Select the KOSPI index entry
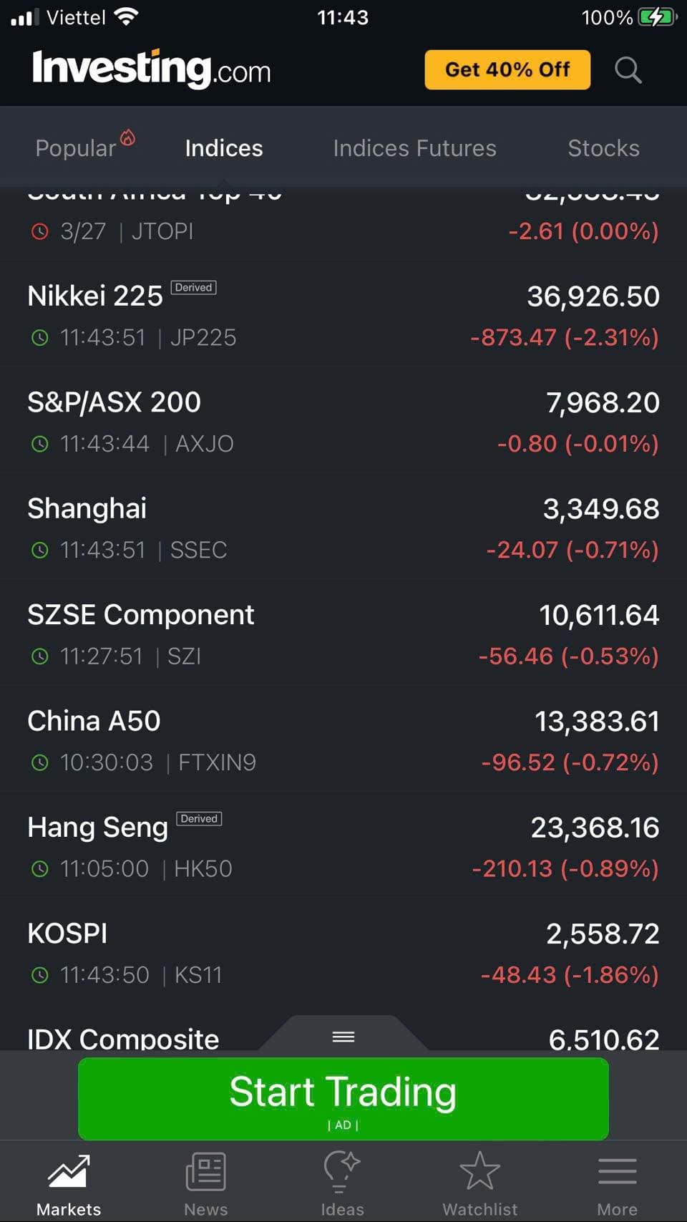The width and height of the screenshot is (687, 1222). click(343, 953)
